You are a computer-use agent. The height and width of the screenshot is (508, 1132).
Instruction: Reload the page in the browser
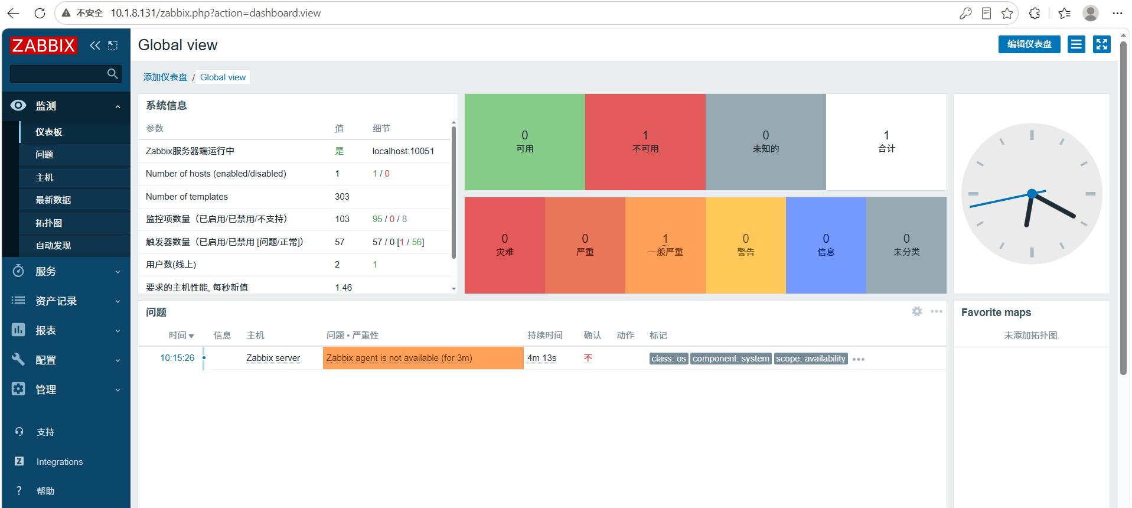(40, 13)
